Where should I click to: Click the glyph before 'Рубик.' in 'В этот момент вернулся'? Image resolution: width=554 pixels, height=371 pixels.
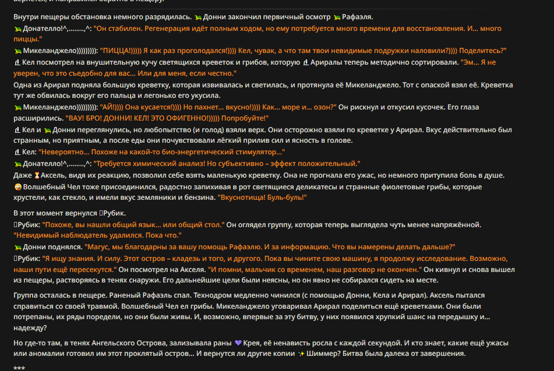click(x=101, y=213)
